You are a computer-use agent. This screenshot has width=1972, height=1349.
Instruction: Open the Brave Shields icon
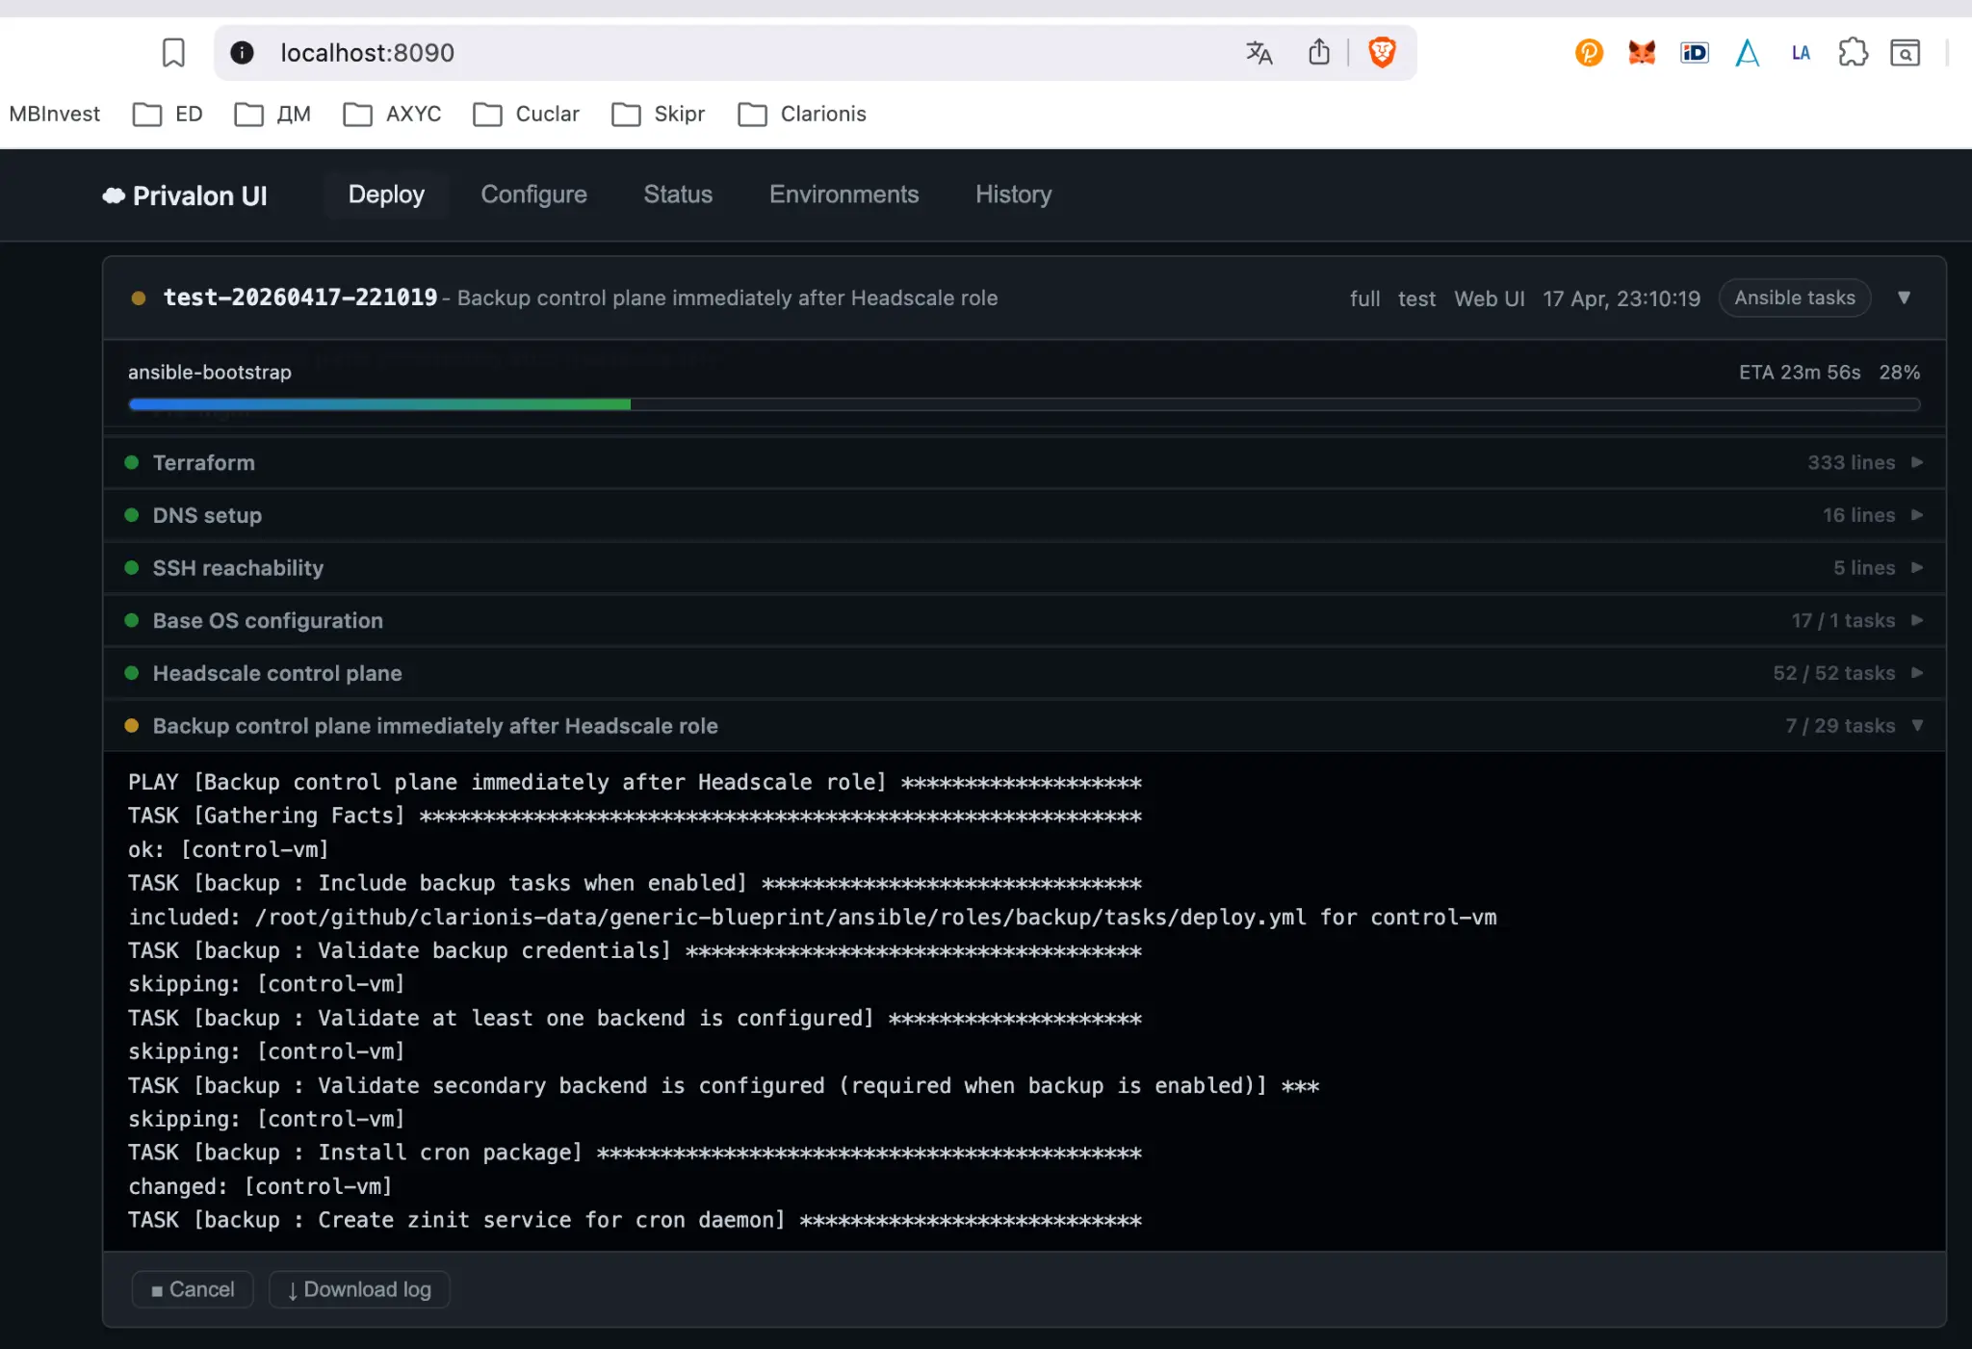pos(1384,52)
